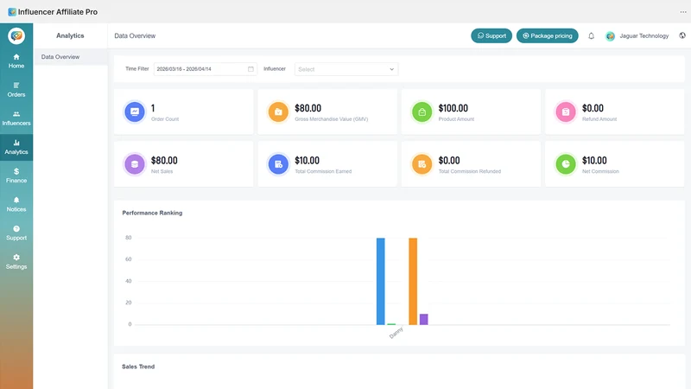Viewport: 691px width, 389px height.
Task: Click the Support button in header
Action: click(491, 35)
